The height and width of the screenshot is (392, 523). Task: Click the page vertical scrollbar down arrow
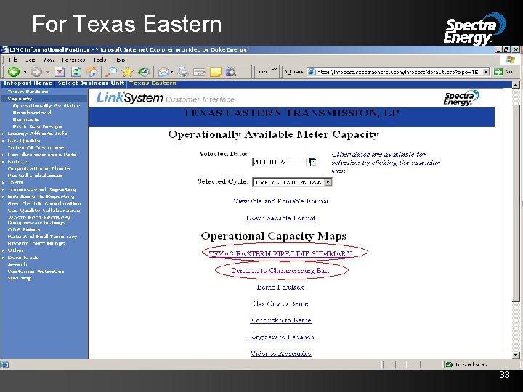pyautogui.click(x=516, y=355)
